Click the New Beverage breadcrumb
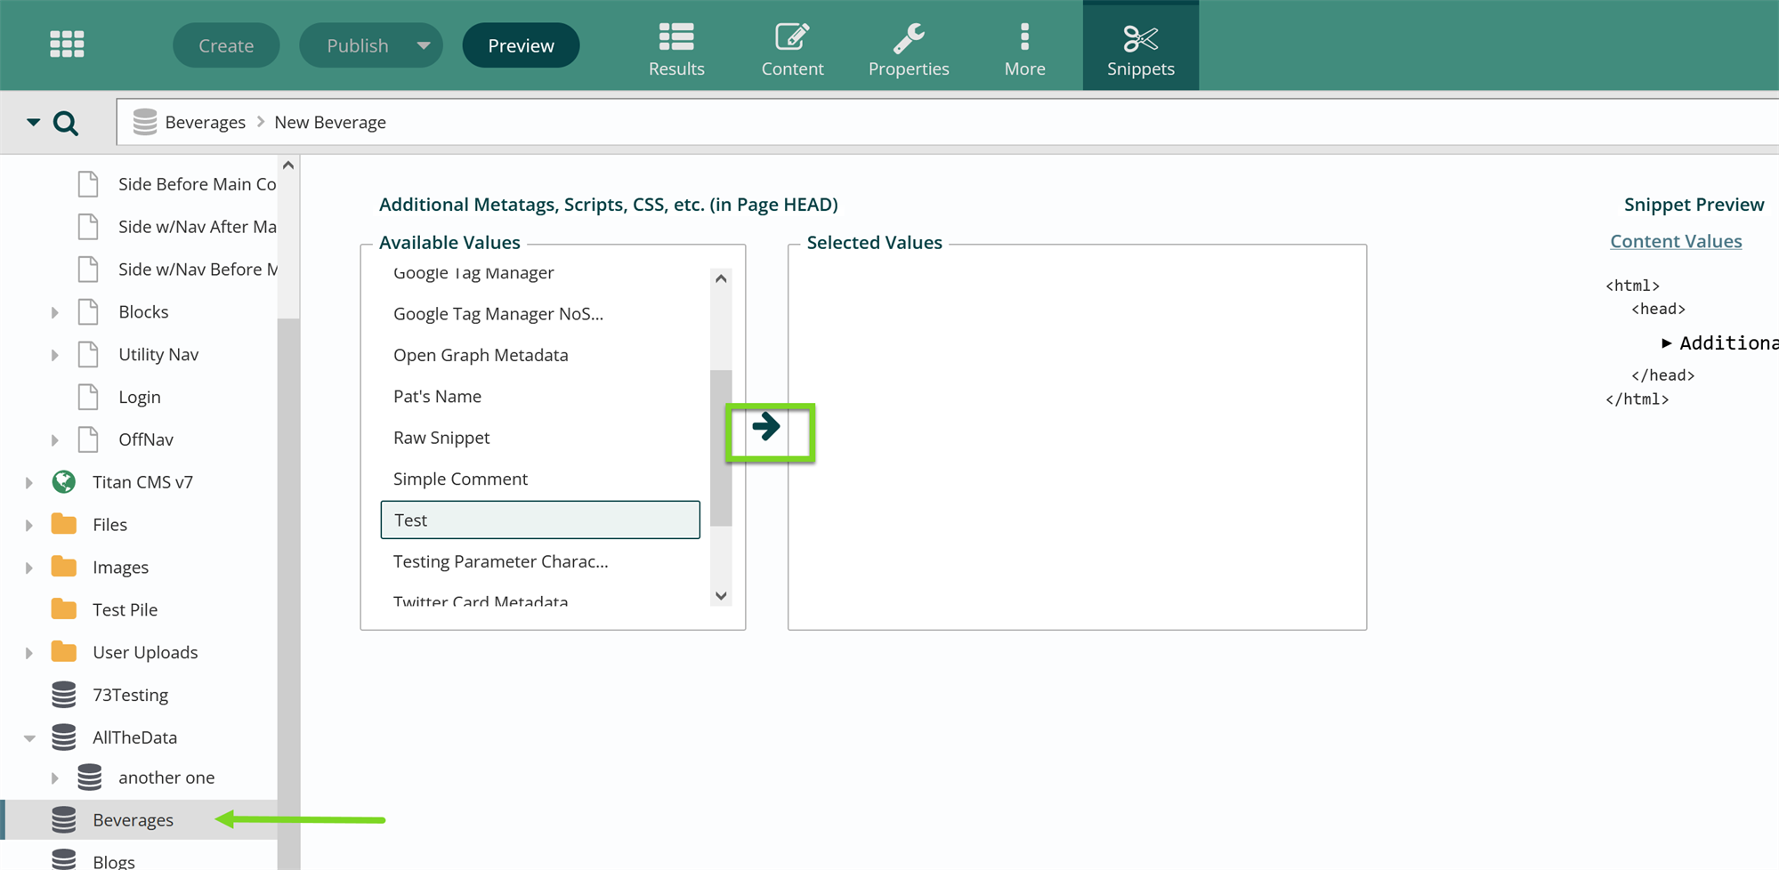Image resolution: width=1779 pixels, height=870 pixels. (x=330, y=122)
